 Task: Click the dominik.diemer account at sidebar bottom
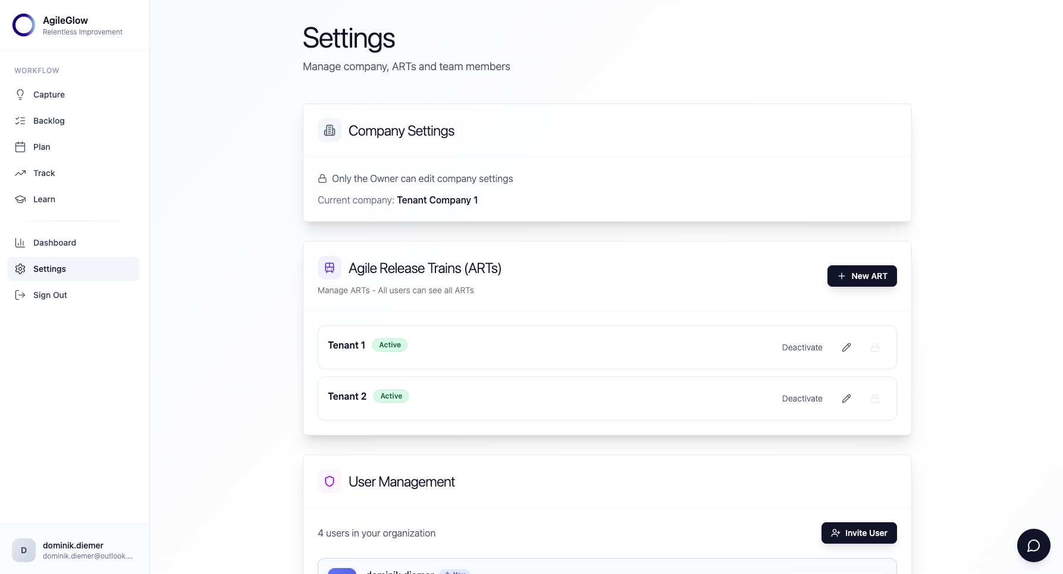click(x=73, y=550)
